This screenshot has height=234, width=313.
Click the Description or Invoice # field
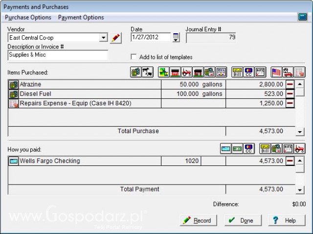coord(58,55)
